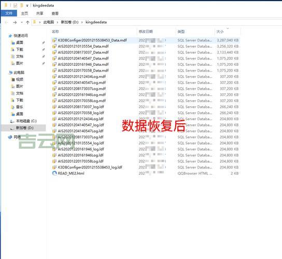Image resolution: width=282 pixels, height=259 pixels.
Task: Select file K3DBConfiger20201215538453_Data.mdf
Action: coord(92,40)
